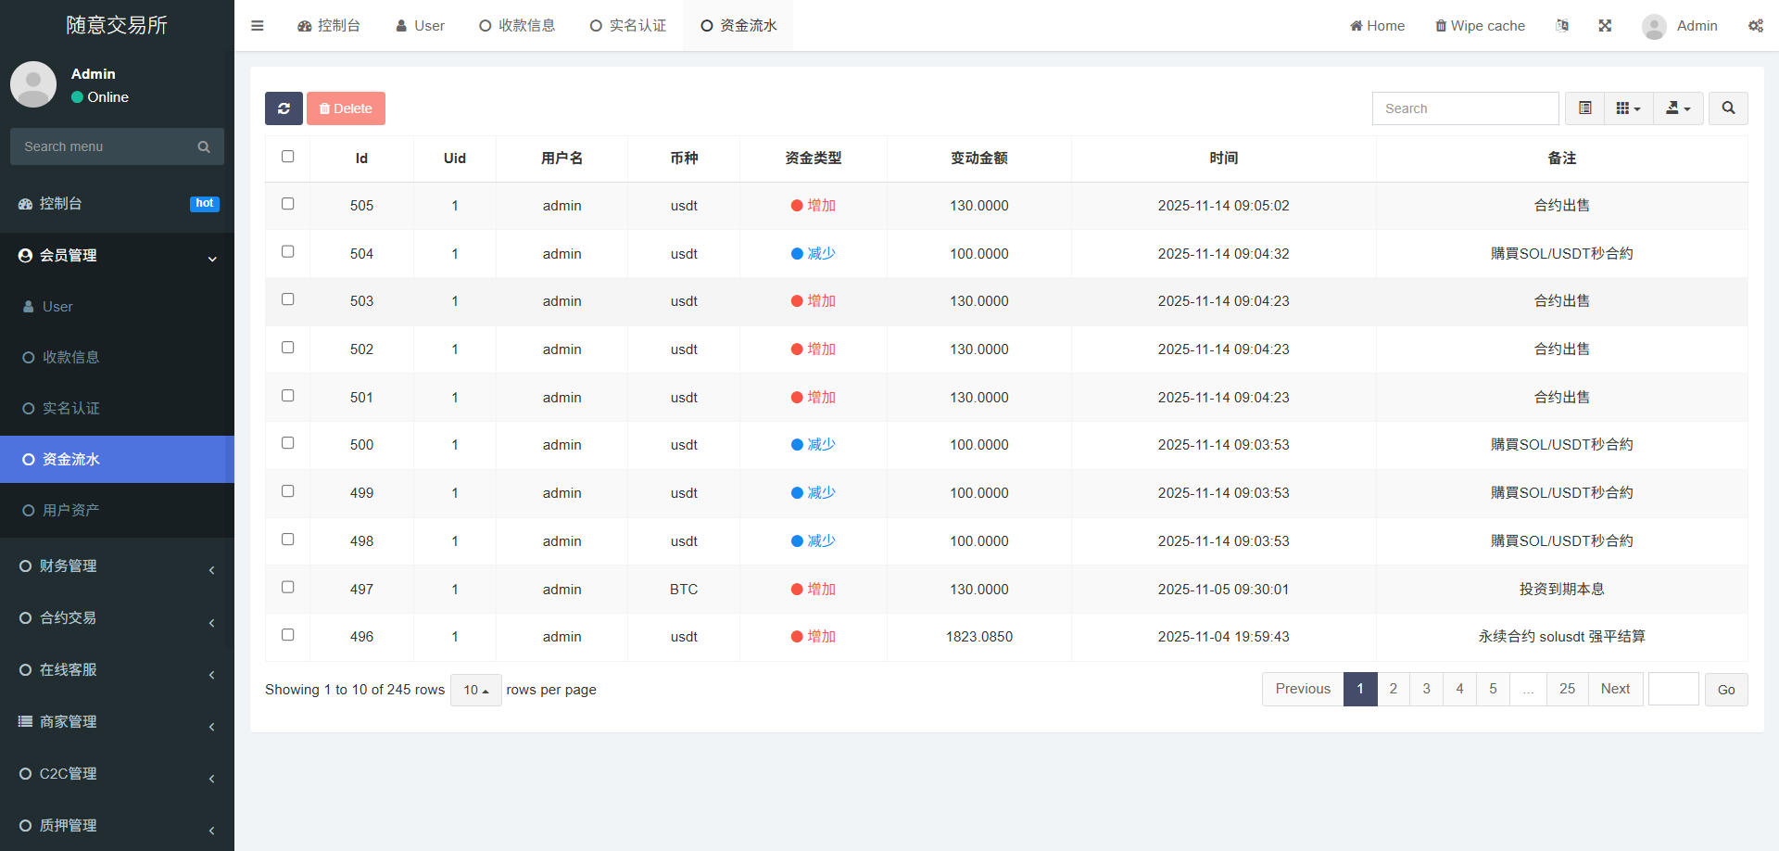Tick the checkbox for row 497
This screenshot has width=1779, height=851.
click(288, 588)
